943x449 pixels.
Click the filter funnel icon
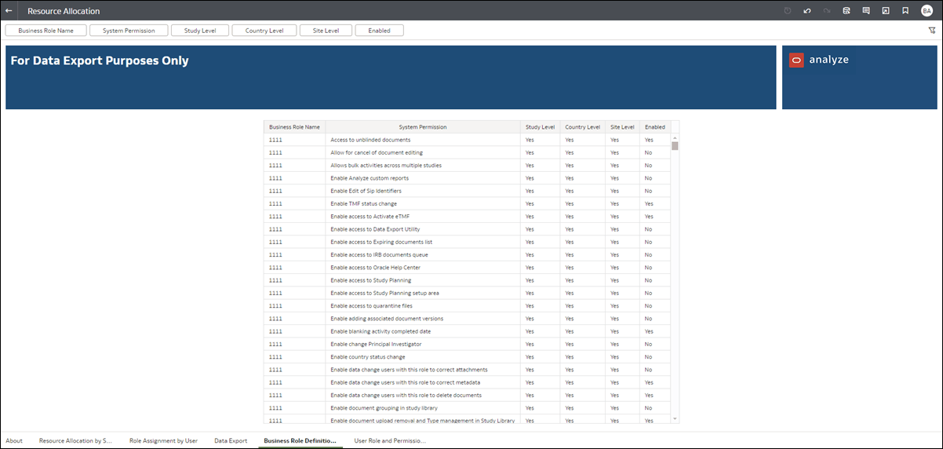(931, 31)
